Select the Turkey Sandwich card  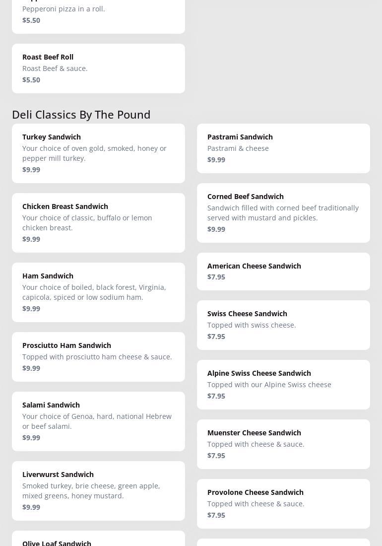coord(98,153)
